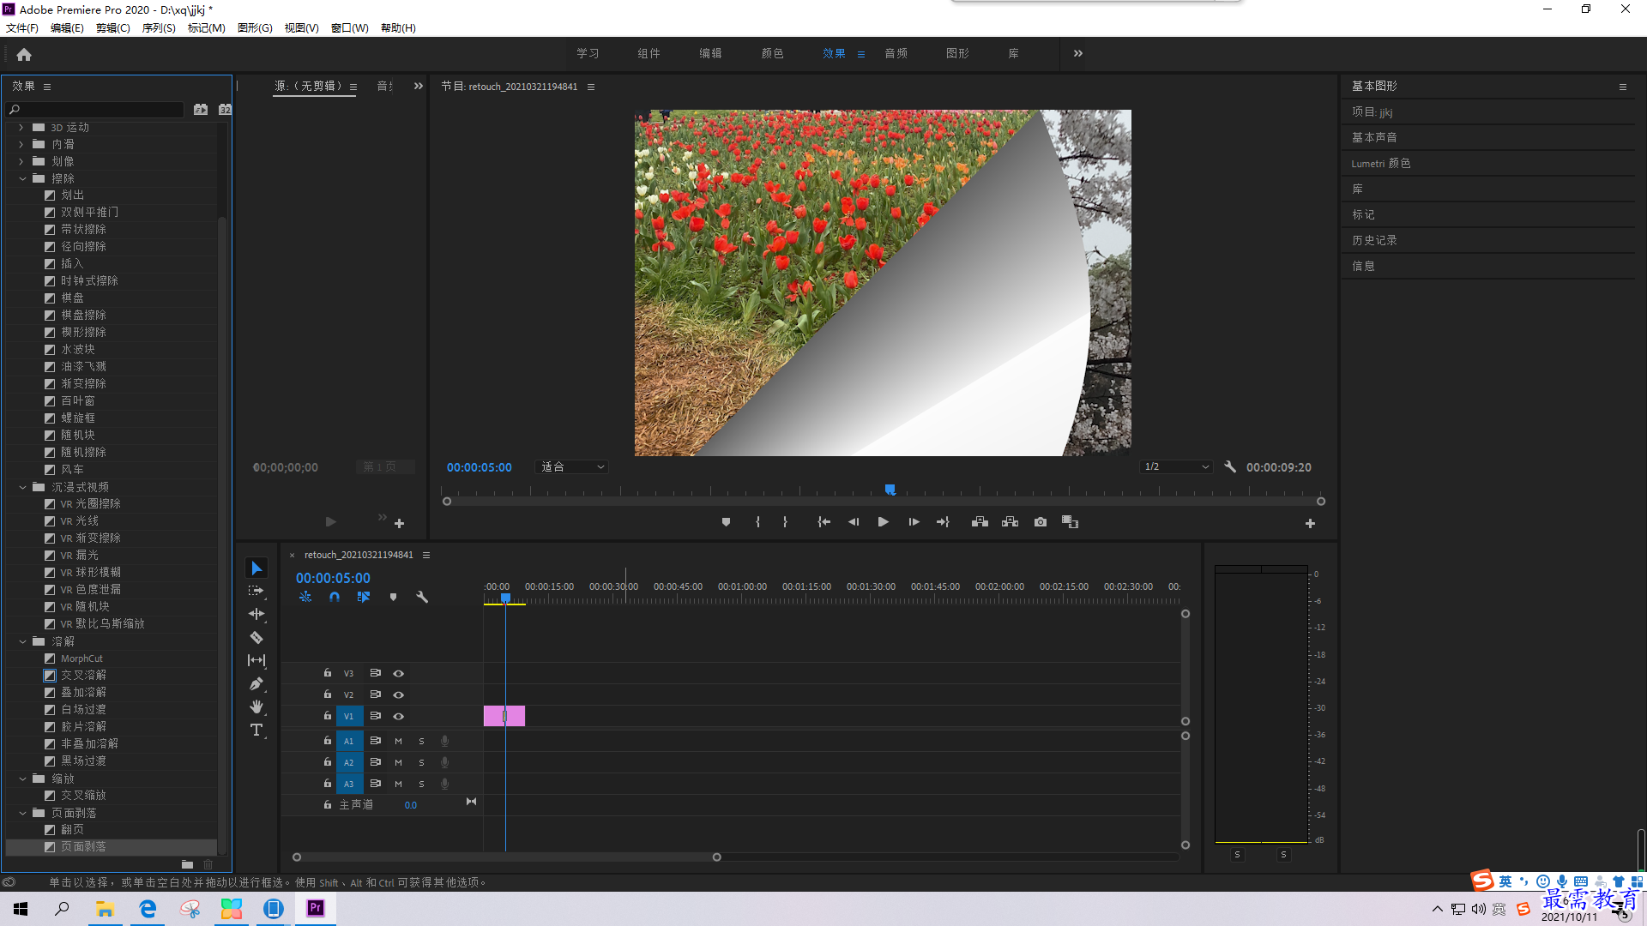Open the 文件(F) menu
This screenshot has width=1647, height=926.
coord(22,27)
